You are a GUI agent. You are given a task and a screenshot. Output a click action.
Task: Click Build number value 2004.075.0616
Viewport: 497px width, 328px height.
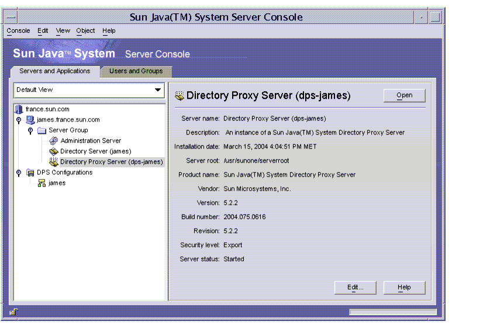point(244,217)
